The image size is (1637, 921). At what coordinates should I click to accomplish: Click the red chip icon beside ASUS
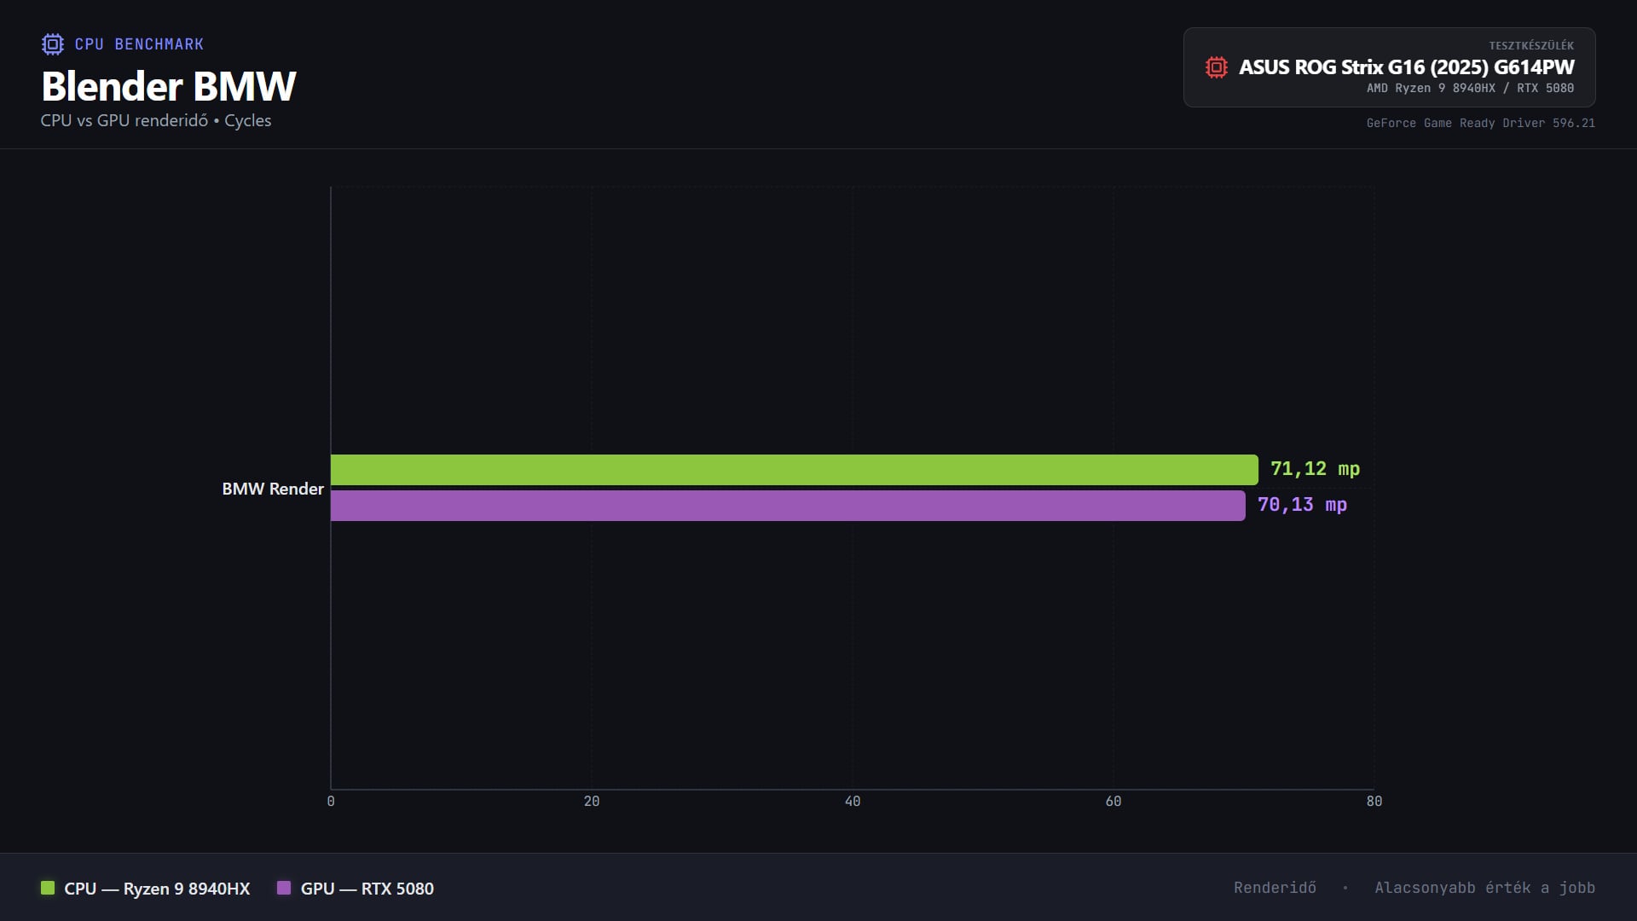[1216, 67]
